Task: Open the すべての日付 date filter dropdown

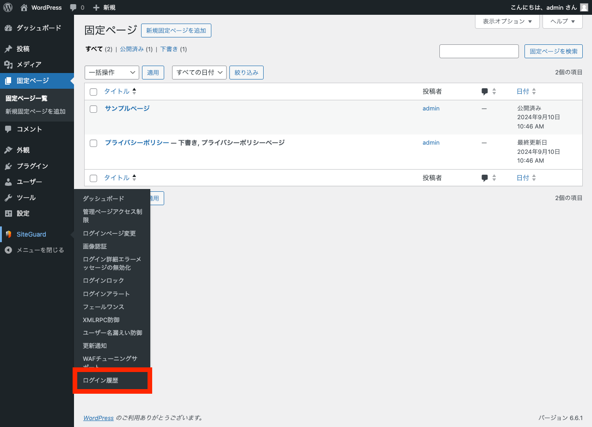Action: click(x=199, y=73)
